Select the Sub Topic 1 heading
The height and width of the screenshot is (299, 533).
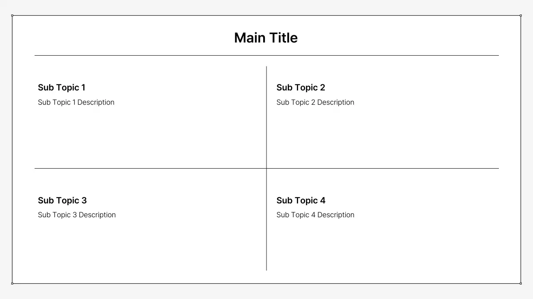(62, 88)
